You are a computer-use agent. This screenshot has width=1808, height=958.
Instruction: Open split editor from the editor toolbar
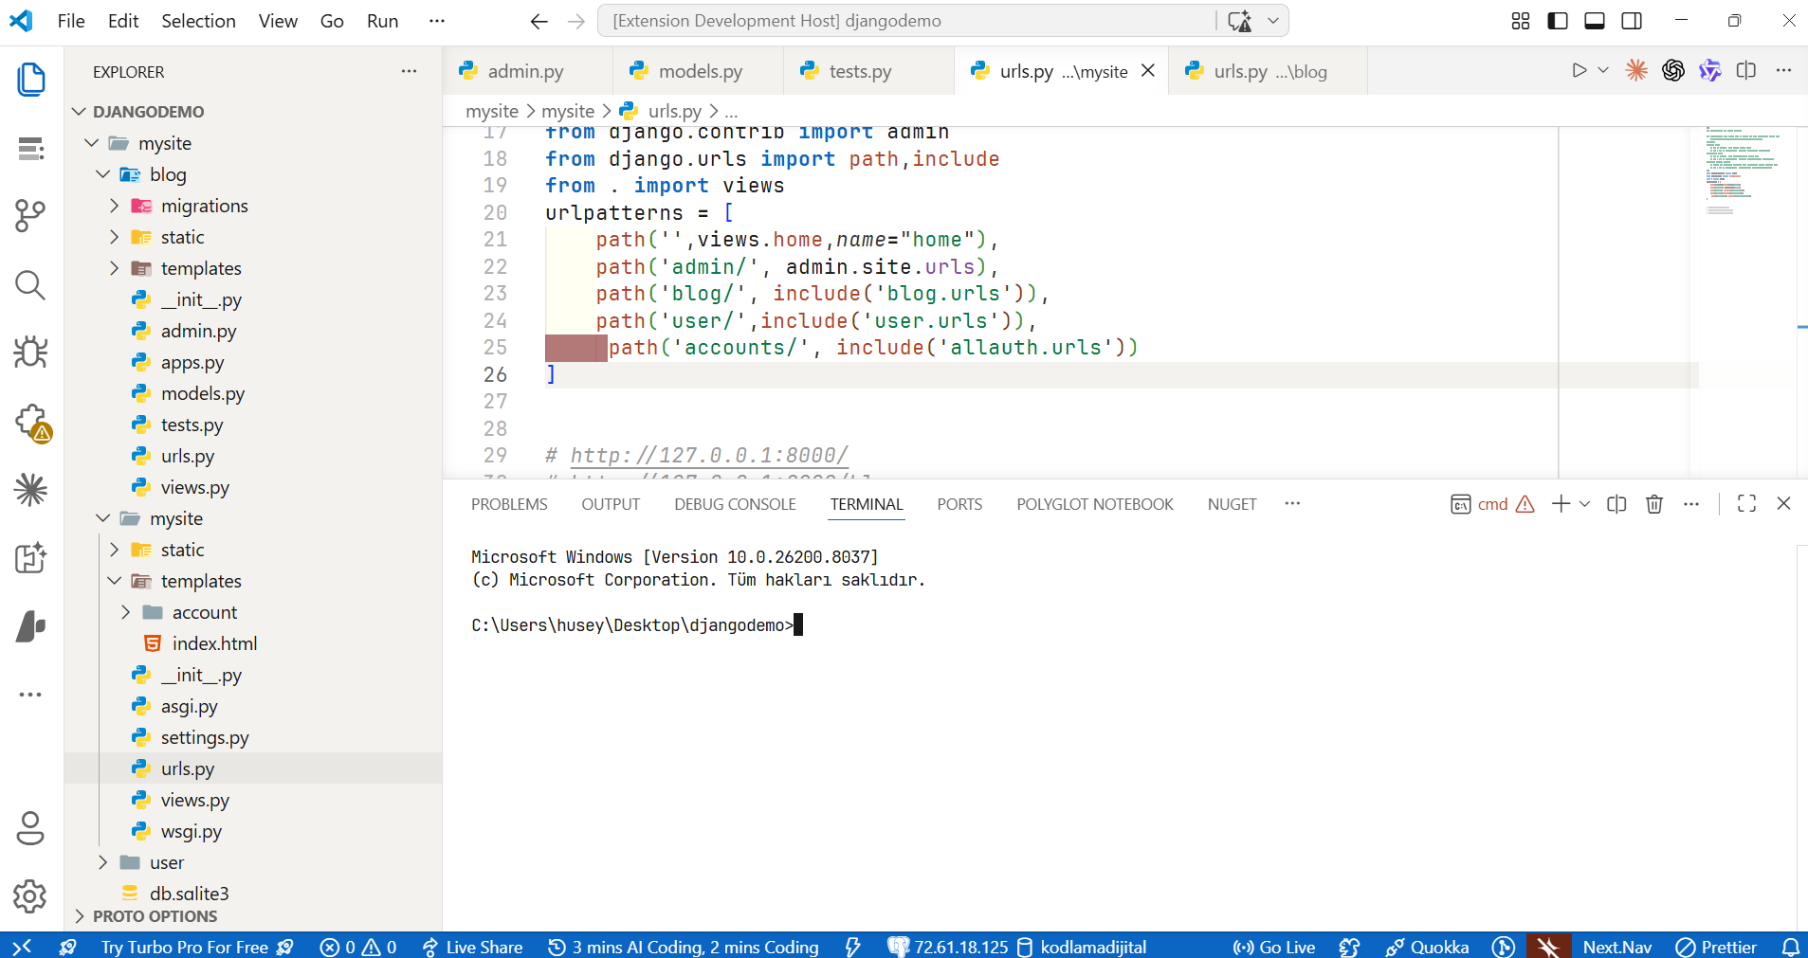tap(1746, 70)
